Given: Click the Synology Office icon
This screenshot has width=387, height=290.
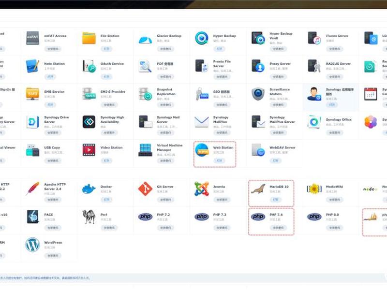Looking at the screenshot, I should click(x=314, y=122).
